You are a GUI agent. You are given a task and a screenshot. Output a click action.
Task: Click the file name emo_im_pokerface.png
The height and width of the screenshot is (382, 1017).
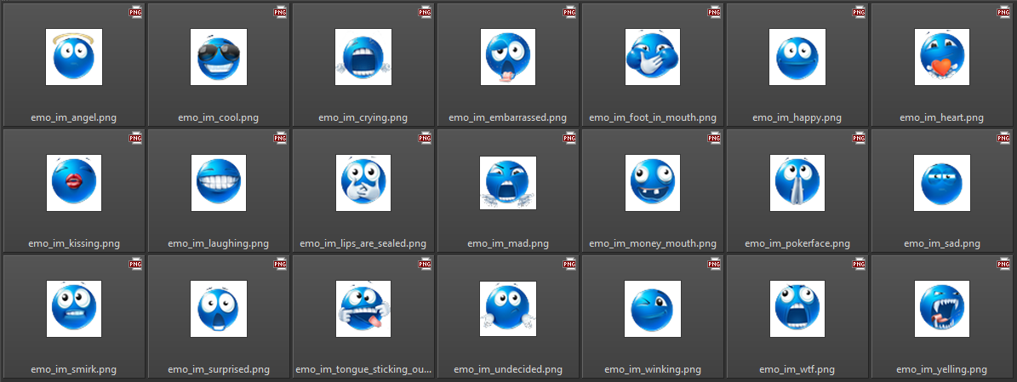(797, 244)
